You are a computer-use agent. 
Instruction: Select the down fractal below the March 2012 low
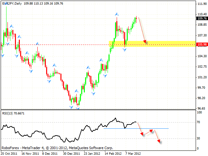(x=125, y=49)
